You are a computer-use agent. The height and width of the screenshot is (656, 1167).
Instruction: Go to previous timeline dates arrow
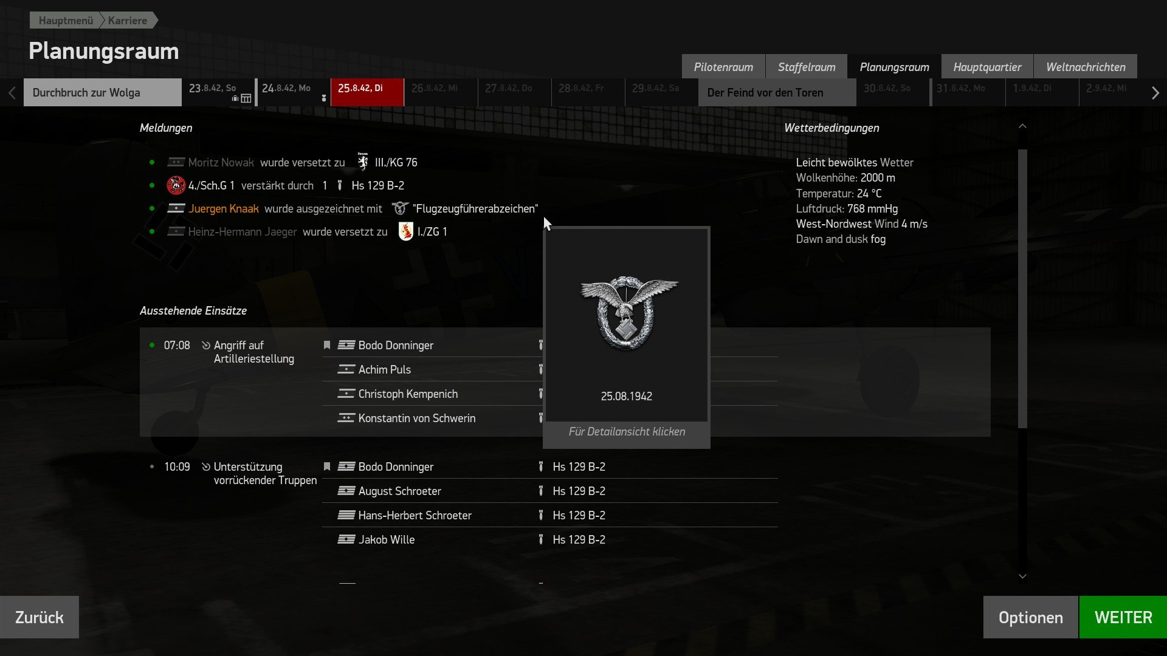(12, 93)
